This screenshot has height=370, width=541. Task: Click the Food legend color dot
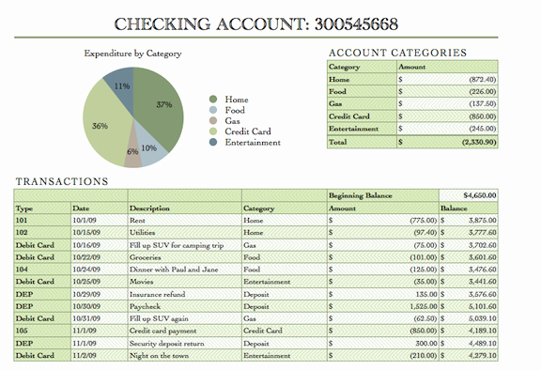[x=213, y=110]
